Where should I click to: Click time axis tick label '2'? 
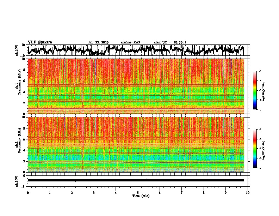point(72,193)
